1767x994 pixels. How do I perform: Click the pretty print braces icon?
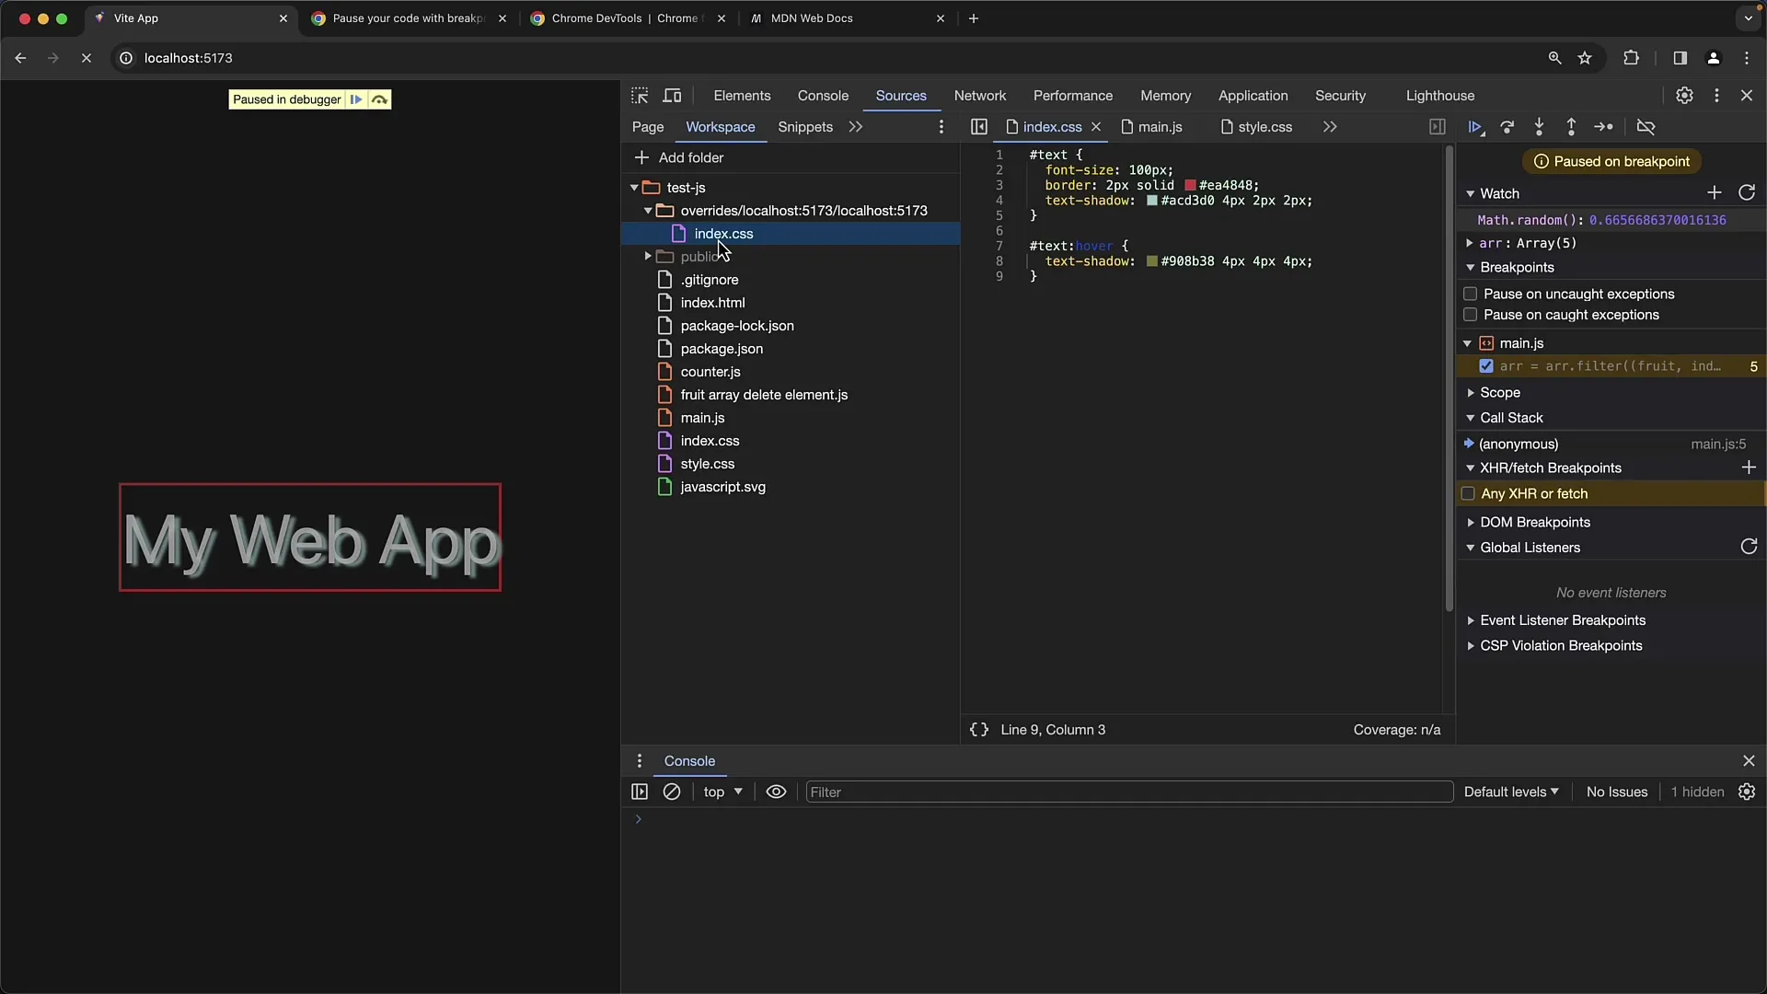coord(979,730)
